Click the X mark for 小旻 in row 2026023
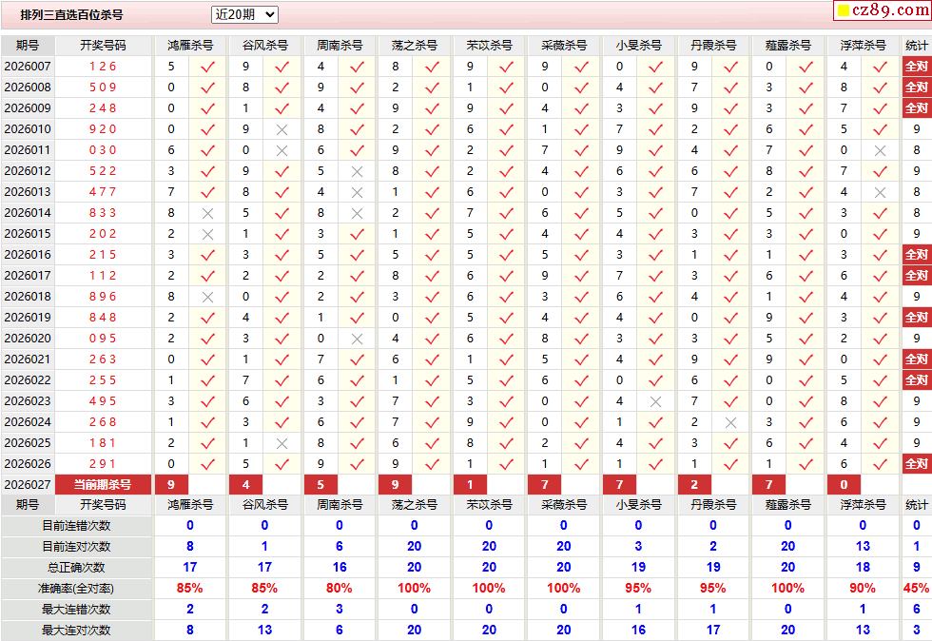932x641 pixels. pos(655,401)
